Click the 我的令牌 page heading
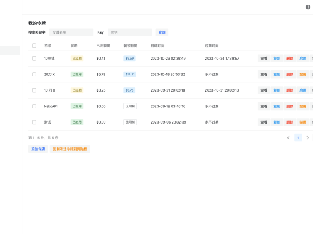 click(37, 23)
